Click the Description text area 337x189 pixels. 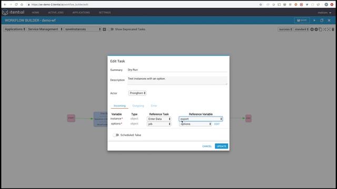tap(177, 80)
